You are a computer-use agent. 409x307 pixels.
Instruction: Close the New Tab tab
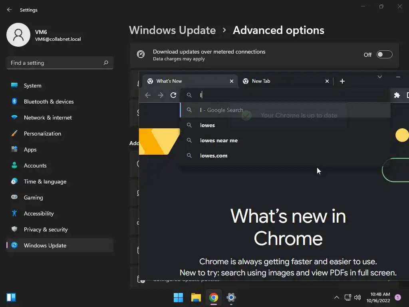[x=327, y=81]
